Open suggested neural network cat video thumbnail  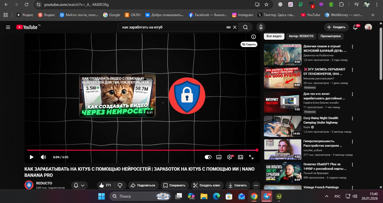(x=117, y=96)
